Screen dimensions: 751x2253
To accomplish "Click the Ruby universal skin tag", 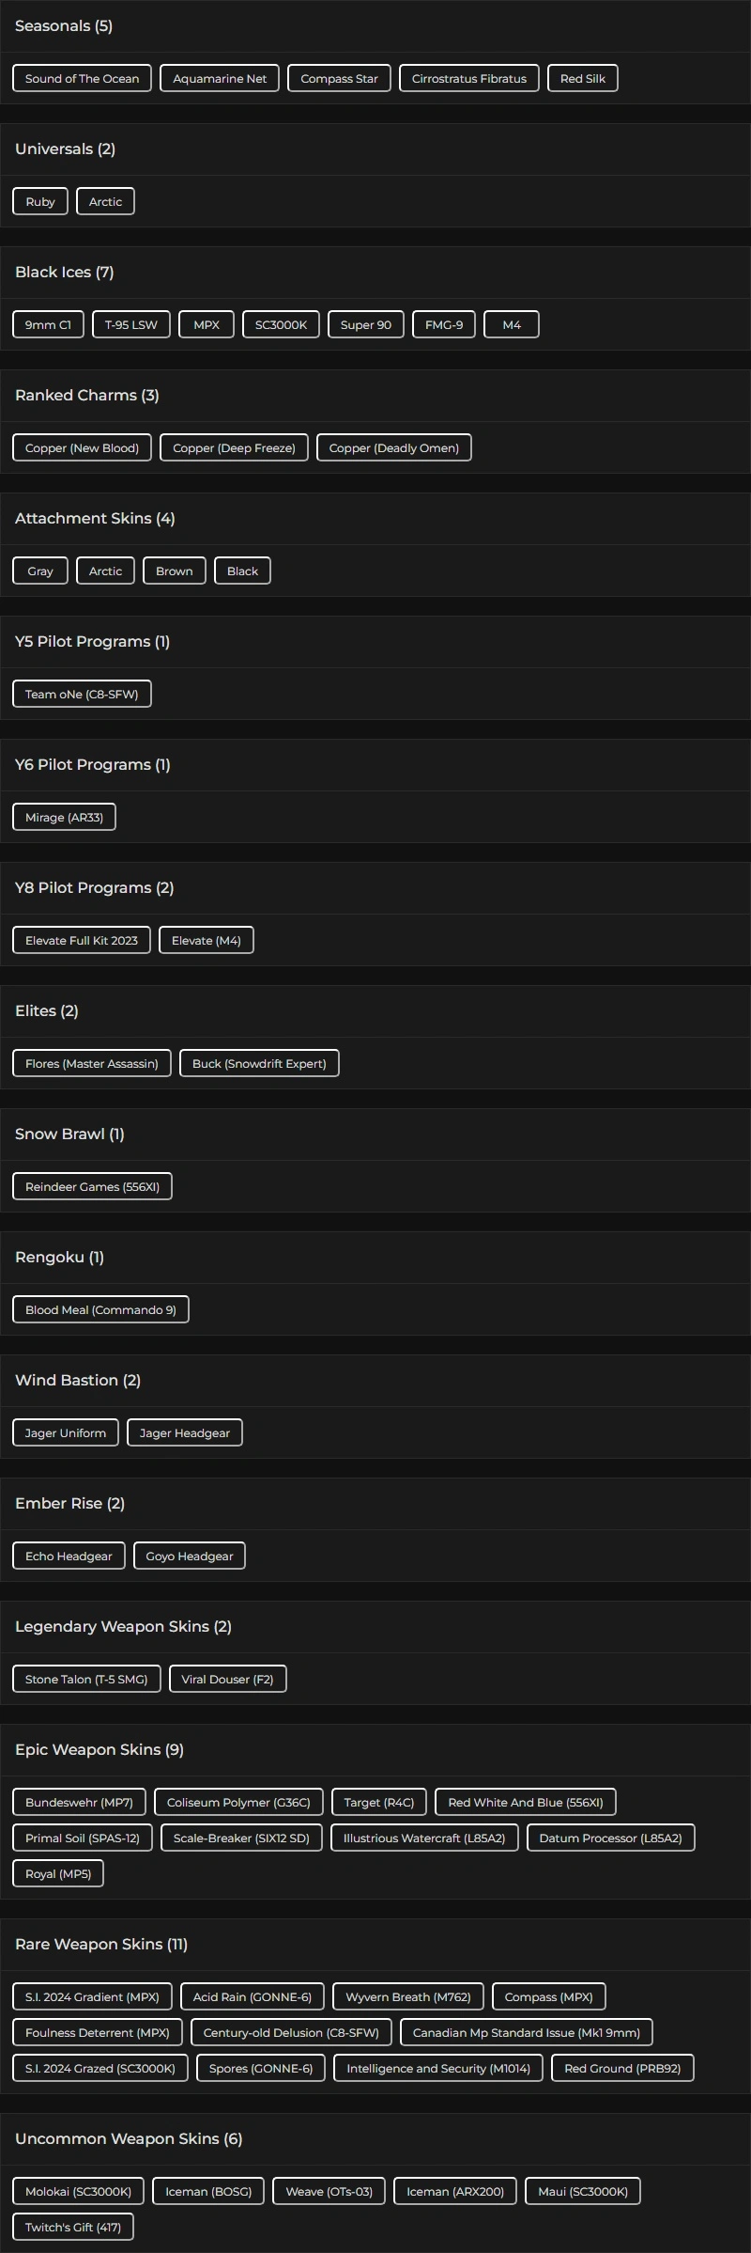I will click(40, 202).
